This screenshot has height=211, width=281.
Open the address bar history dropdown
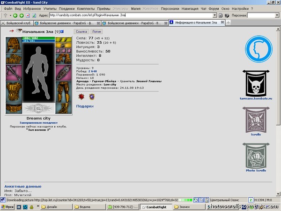pyautogui.click(x=214, y=15)
